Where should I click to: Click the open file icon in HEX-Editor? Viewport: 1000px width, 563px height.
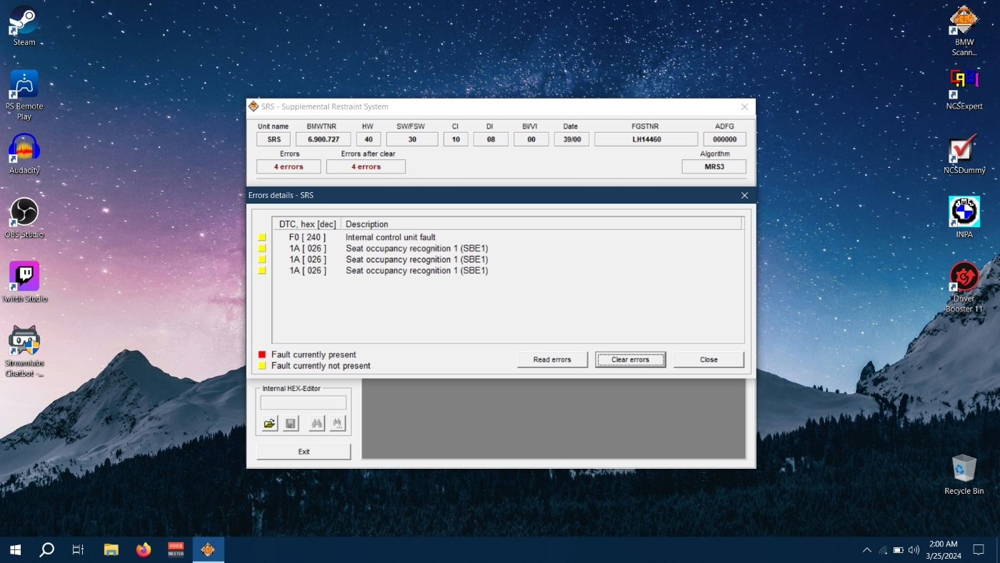click(x=269, y=424)
